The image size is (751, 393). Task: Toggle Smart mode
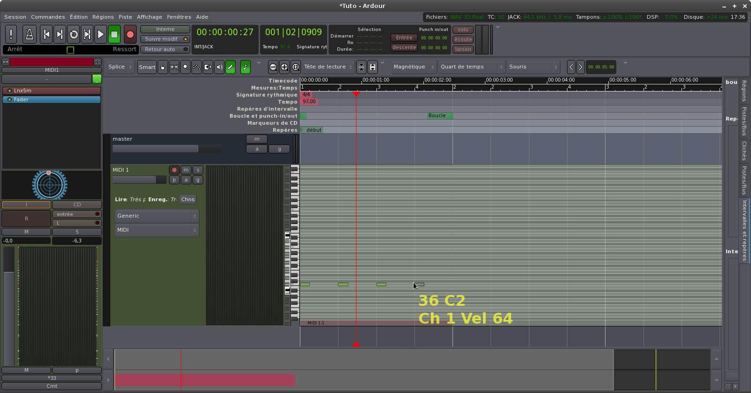pos(147,67)
